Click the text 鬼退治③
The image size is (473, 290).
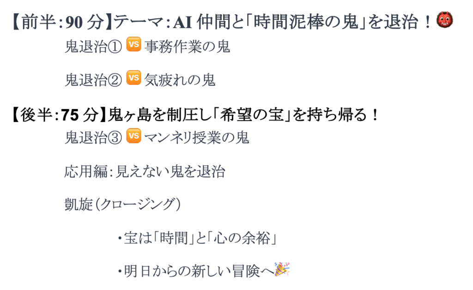click(93, 138)
